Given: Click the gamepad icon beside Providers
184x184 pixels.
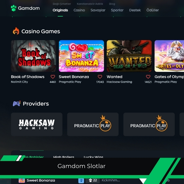Looking at the screenshot, I should pyautogui.click(x=17, y=104).
